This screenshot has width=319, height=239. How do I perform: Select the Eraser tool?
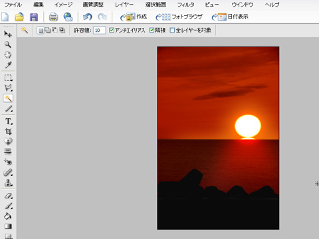8,196
